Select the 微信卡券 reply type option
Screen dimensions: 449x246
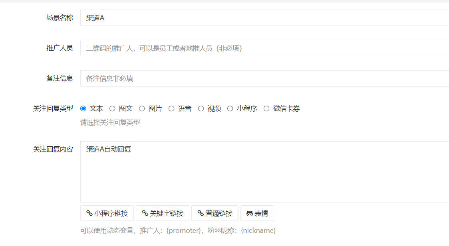[x=266, y=108]
